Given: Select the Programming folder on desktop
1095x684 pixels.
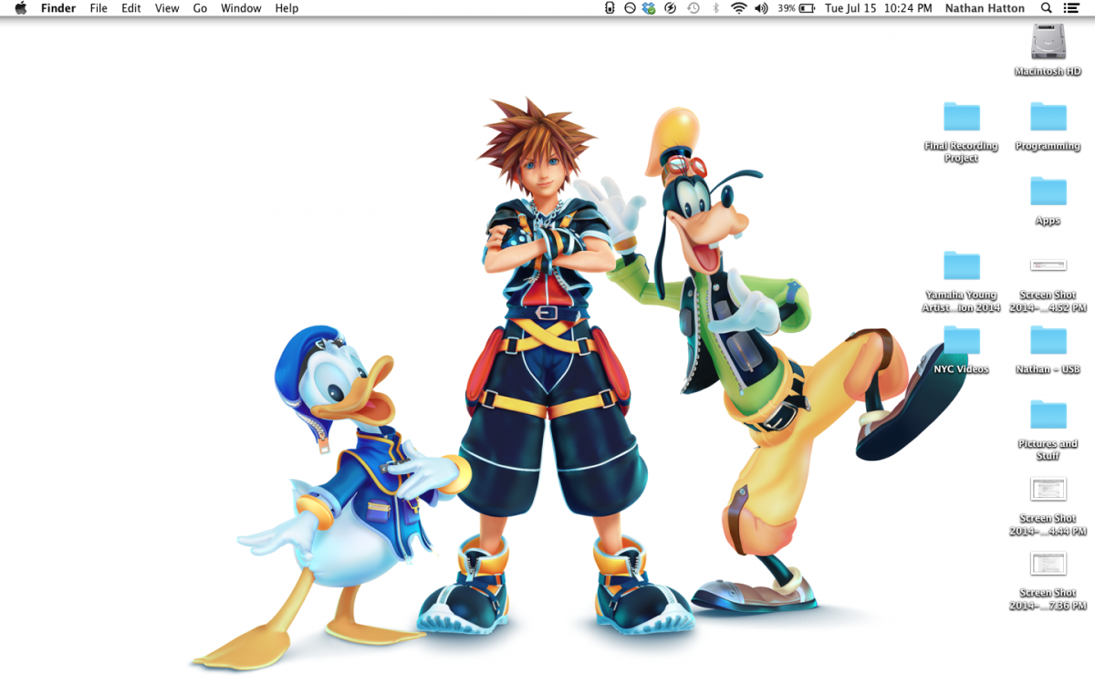Looking at the screenshot, I should (1048, 118).
